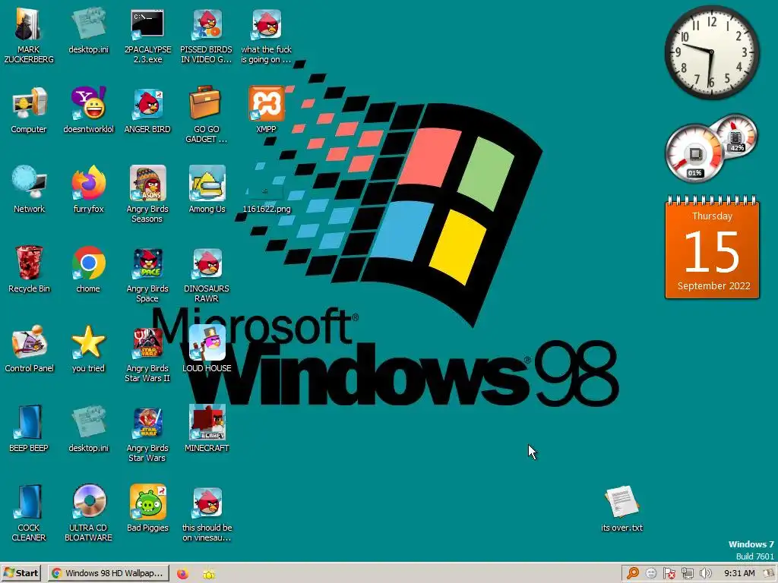Click the yellow bug quick launch icon
Screen dimensions: 778x583
pos(209,574)
